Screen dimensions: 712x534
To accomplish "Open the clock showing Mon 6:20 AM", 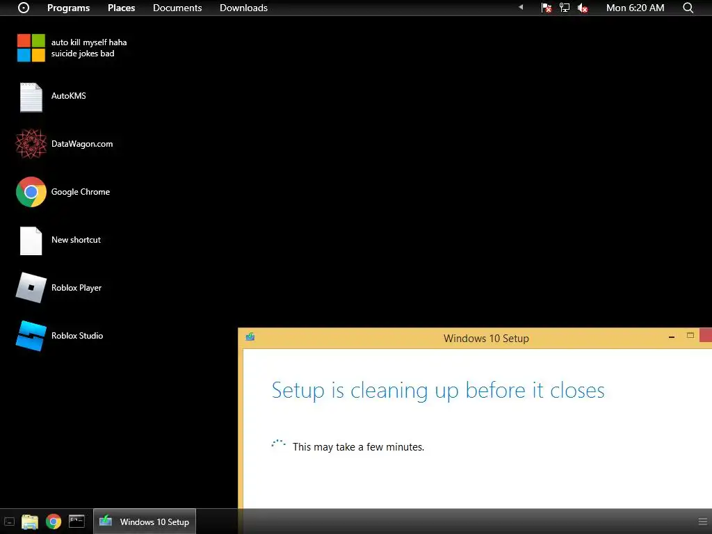I will pyautogui.click(x=635, y=8).
